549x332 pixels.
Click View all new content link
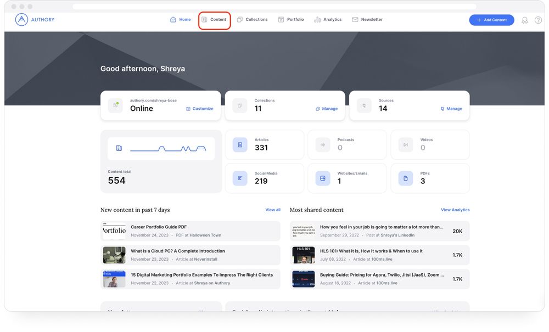[x=273, y=210]
